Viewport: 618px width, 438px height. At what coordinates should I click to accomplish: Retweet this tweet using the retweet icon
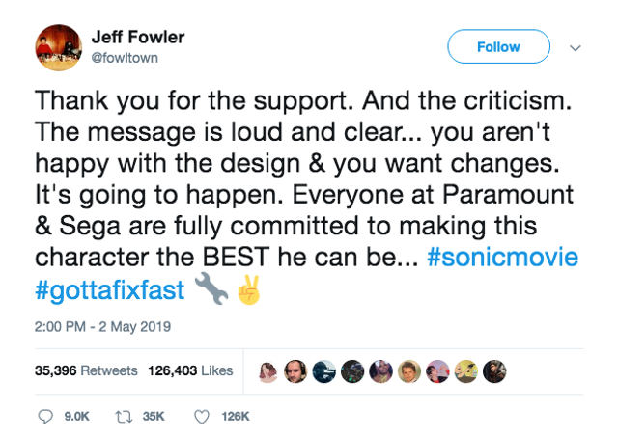pos(124,416)
